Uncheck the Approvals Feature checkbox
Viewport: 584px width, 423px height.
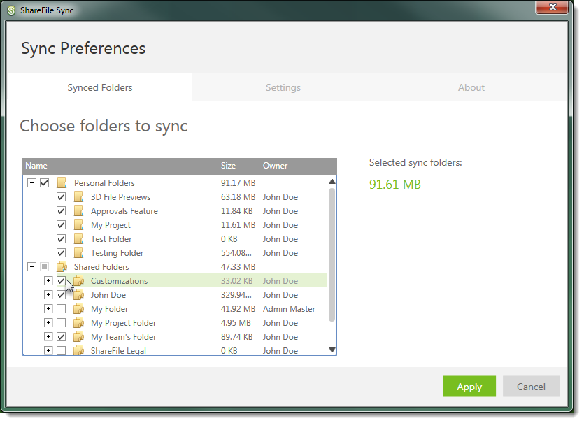pyautogui.click(x=61, y=210)
